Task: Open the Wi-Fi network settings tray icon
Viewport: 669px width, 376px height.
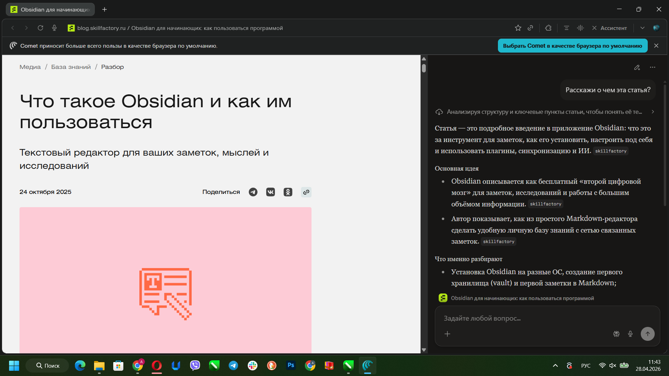Action: (x=602, y=366)
